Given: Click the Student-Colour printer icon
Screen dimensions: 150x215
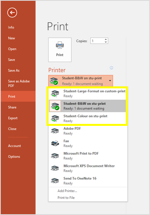Looking at the screenshot, I should (x=55, y=118).
